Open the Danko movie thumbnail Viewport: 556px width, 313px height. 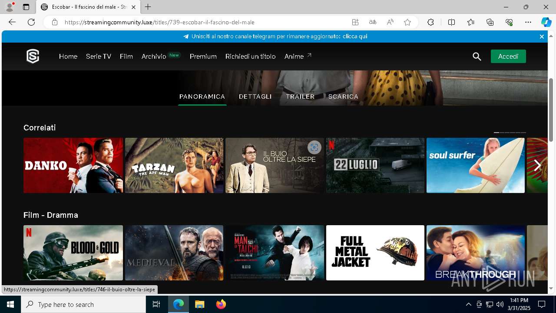coord(73,165)
